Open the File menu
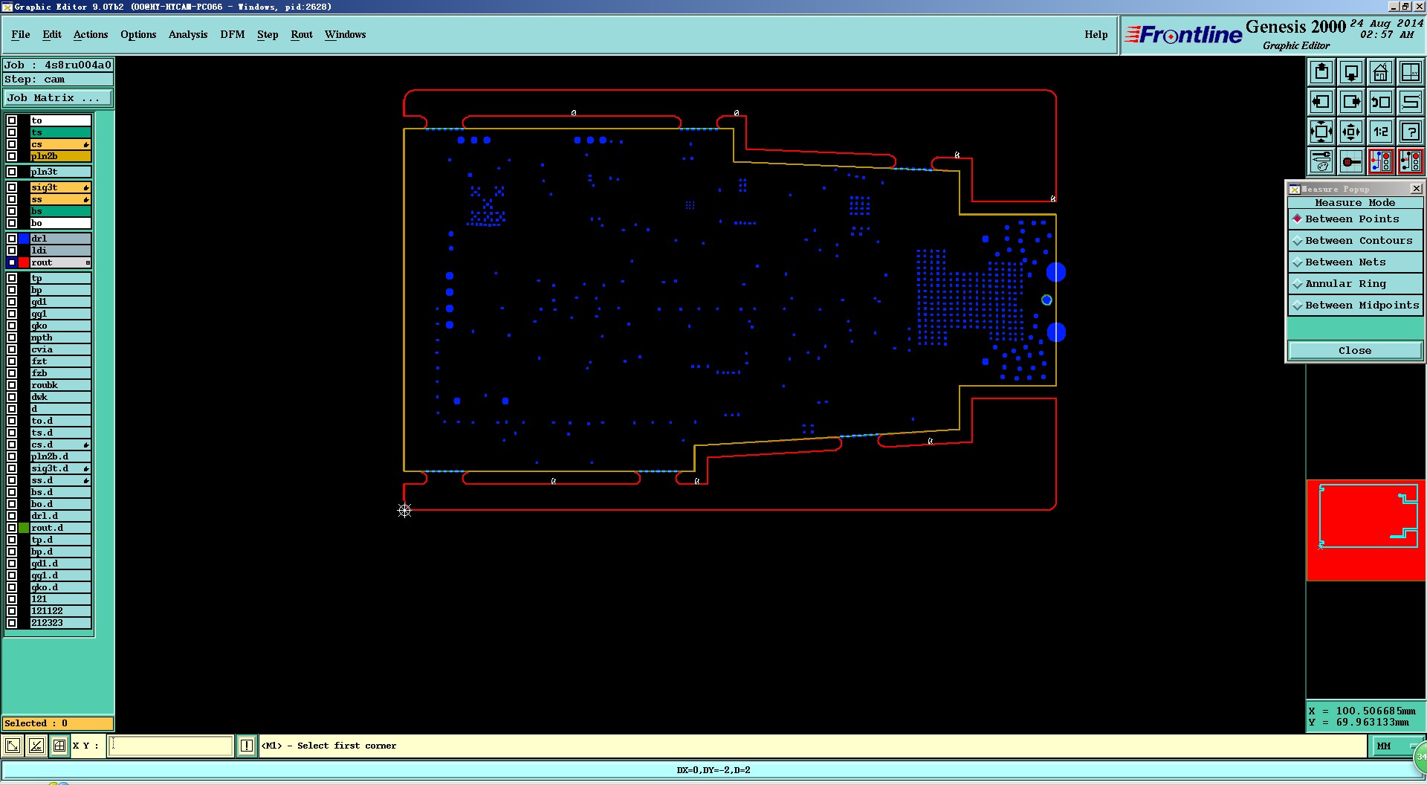 coord(21,34)
